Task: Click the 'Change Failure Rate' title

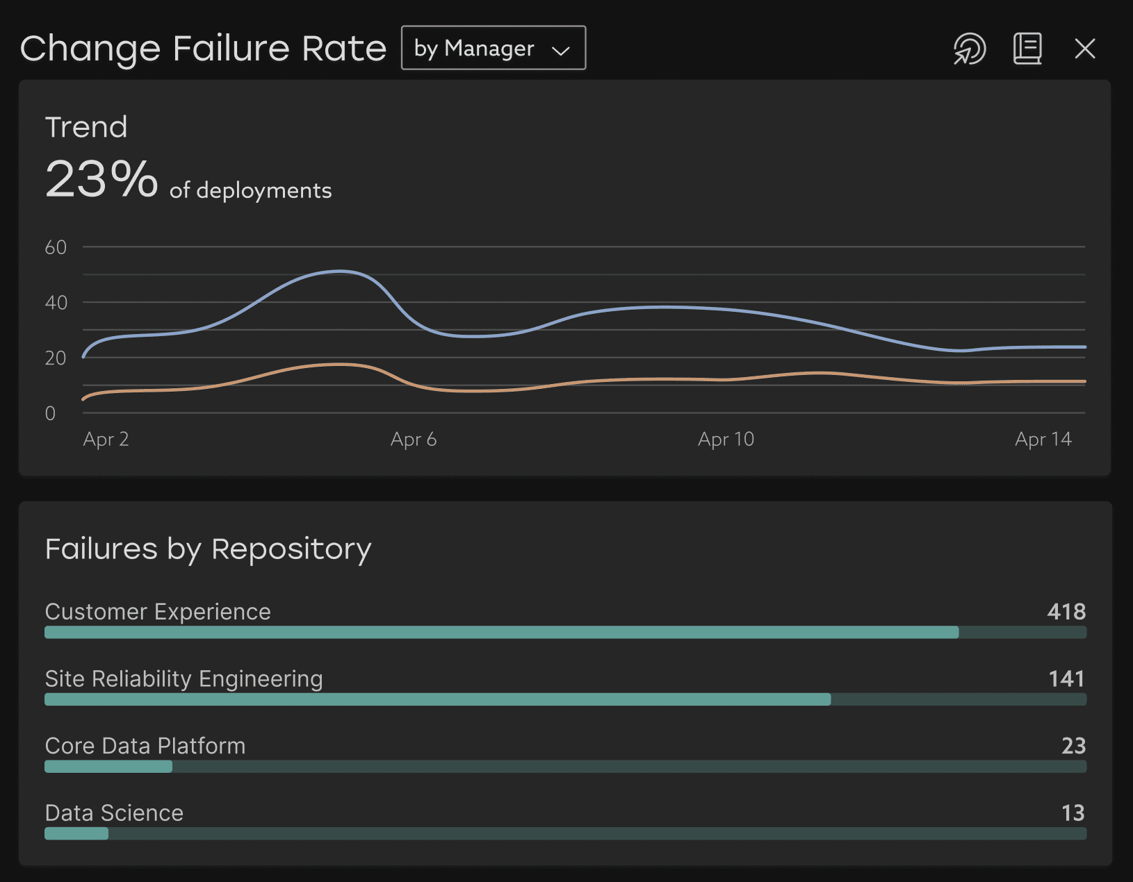Action: (x=203, y=49)
